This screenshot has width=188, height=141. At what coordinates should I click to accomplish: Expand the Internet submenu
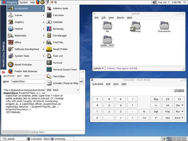[x=26, y=29]
